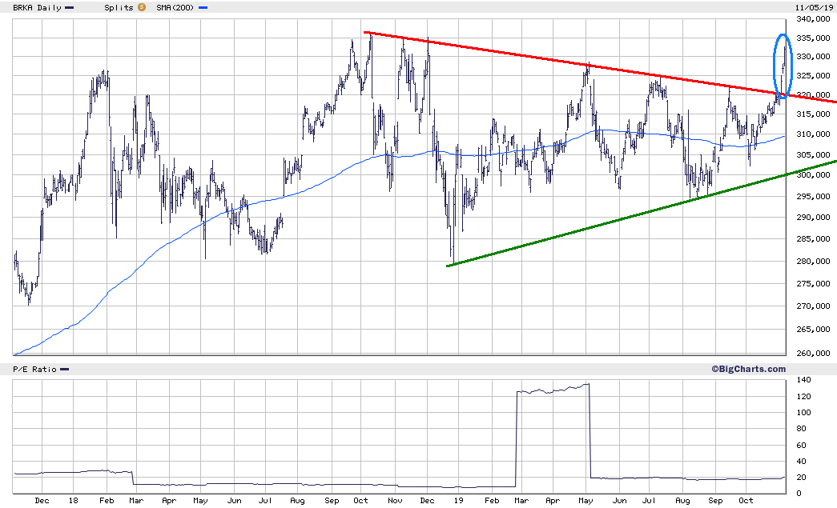Open the ©BigCharts.com credit link
Image resolution: width=837 pixels, height=508 pixels.
pyautogui.click(x=748, y=369)
